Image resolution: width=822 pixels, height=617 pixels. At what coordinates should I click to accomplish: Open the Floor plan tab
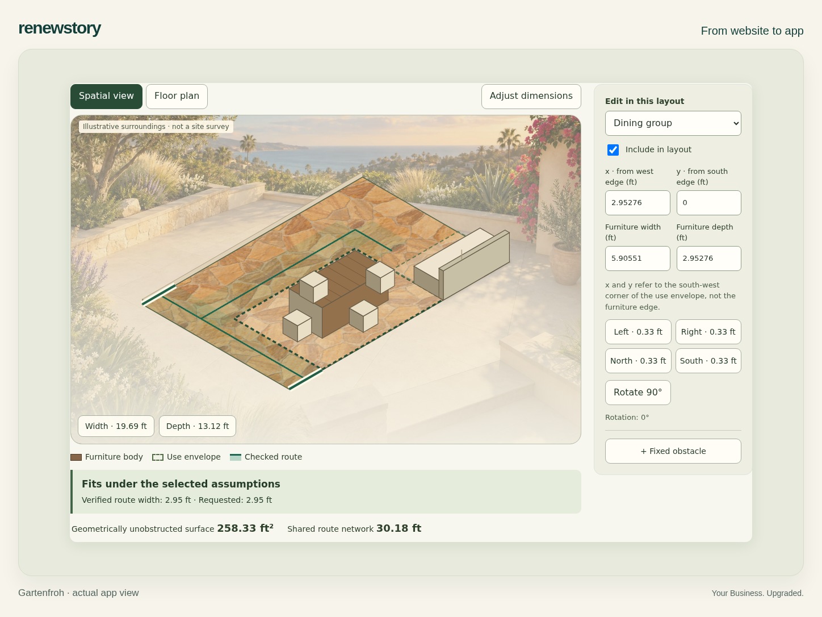tap(177, 96)
